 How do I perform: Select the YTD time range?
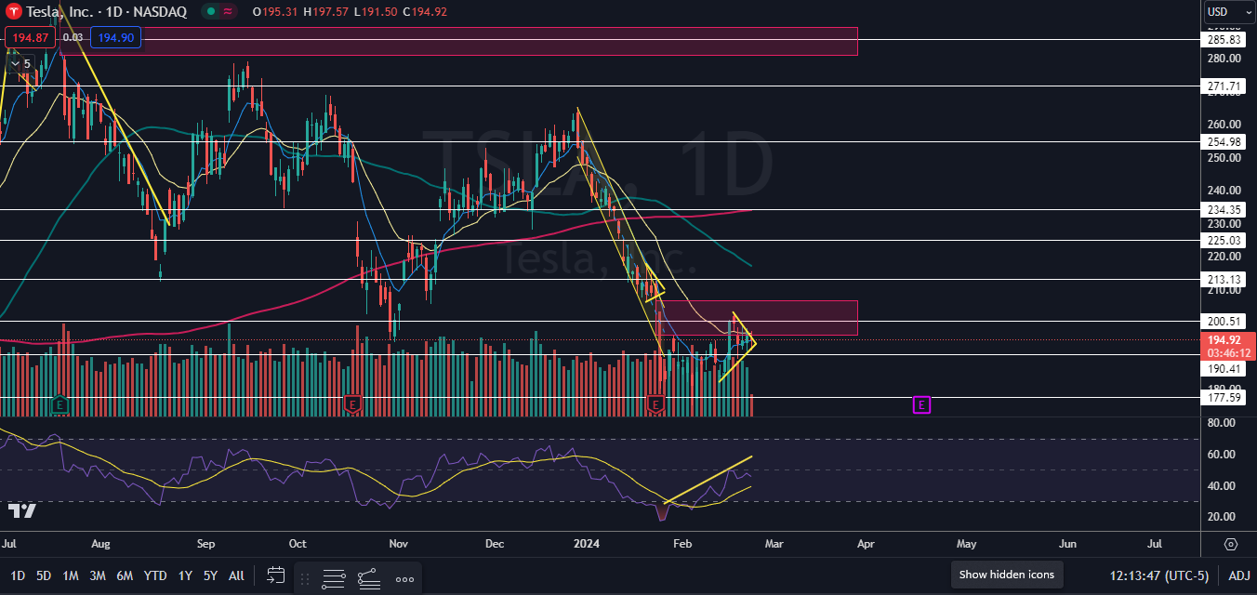pyautogui.click(x=155, y=575)
